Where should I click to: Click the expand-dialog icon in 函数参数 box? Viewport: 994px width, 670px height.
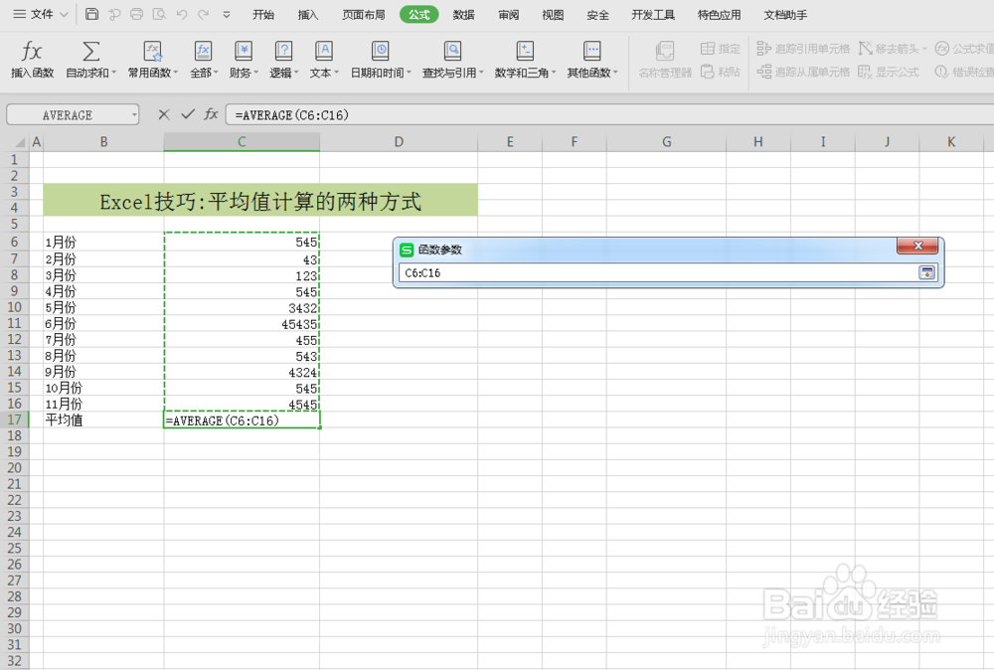coord(926,272)
